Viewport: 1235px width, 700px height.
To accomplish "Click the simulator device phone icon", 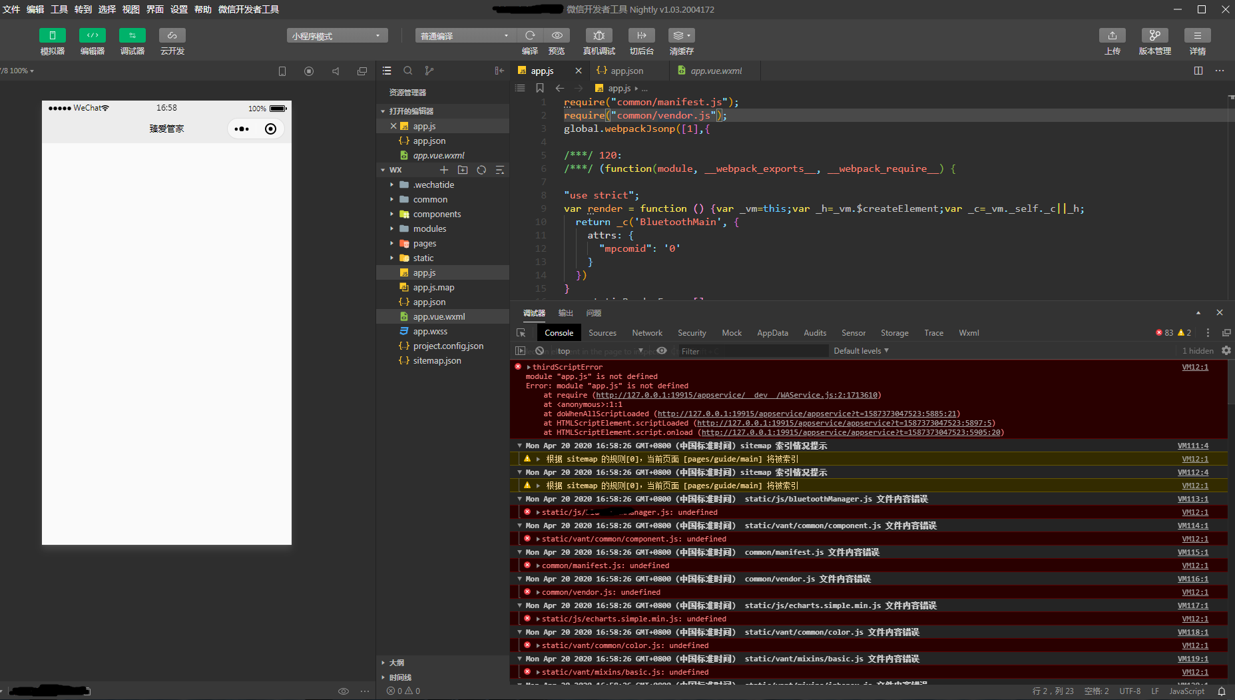I will [282, 71].
